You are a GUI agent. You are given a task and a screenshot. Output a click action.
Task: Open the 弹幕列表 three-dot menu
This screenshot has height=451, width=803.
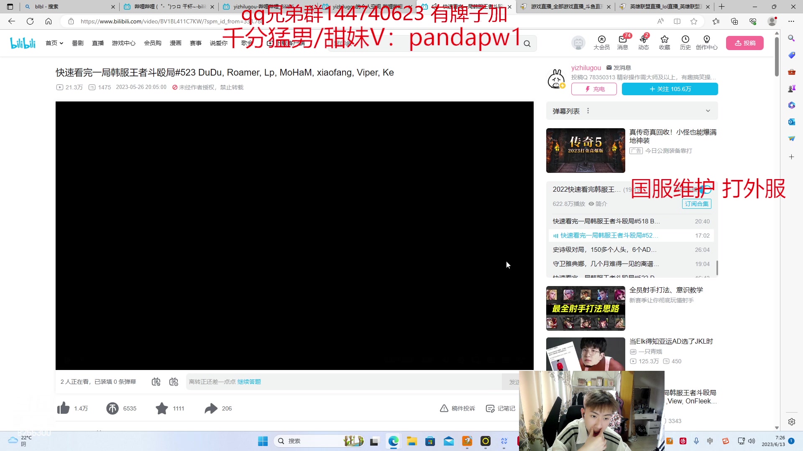pyautogui.click(x=588, y=110)
